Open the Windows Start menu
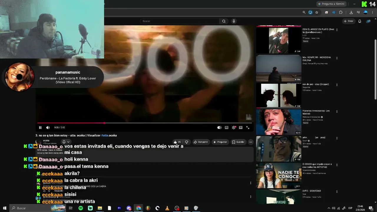 pyautogui.click(x=5, y=208)
